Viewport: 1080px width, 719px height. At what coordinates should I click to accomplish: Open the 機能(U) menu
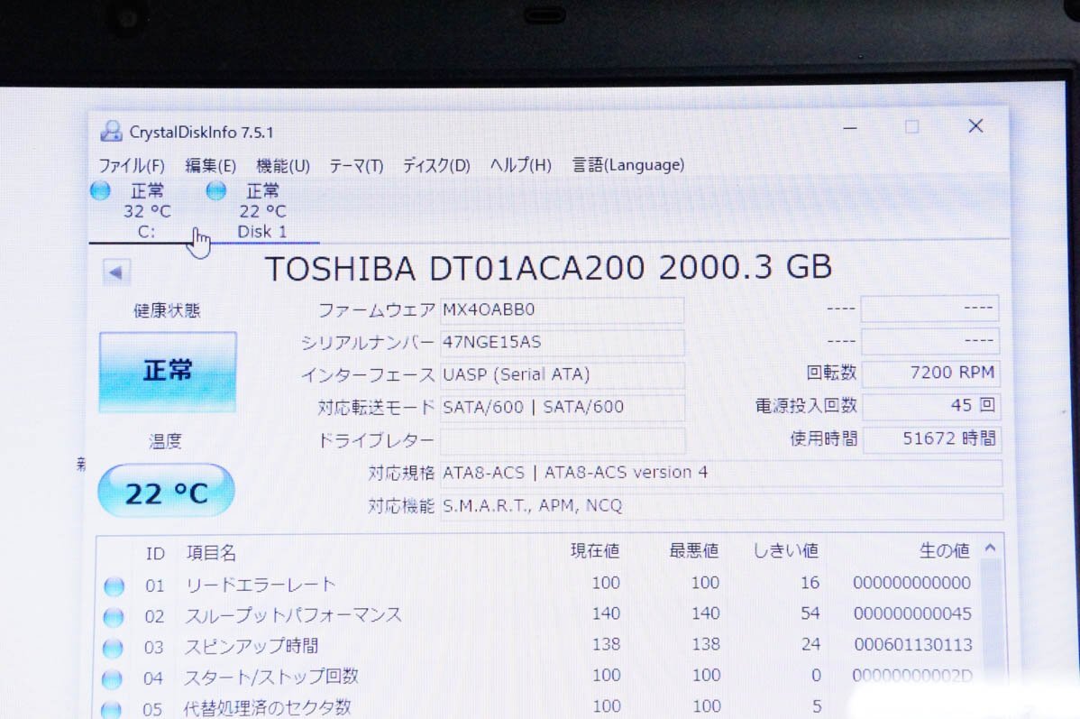tap(283, 165)
